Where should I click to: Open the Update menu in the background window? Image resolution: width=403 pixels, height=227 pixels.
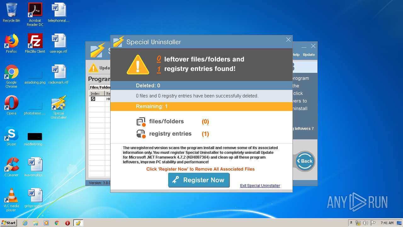click(x=309, y=55)
